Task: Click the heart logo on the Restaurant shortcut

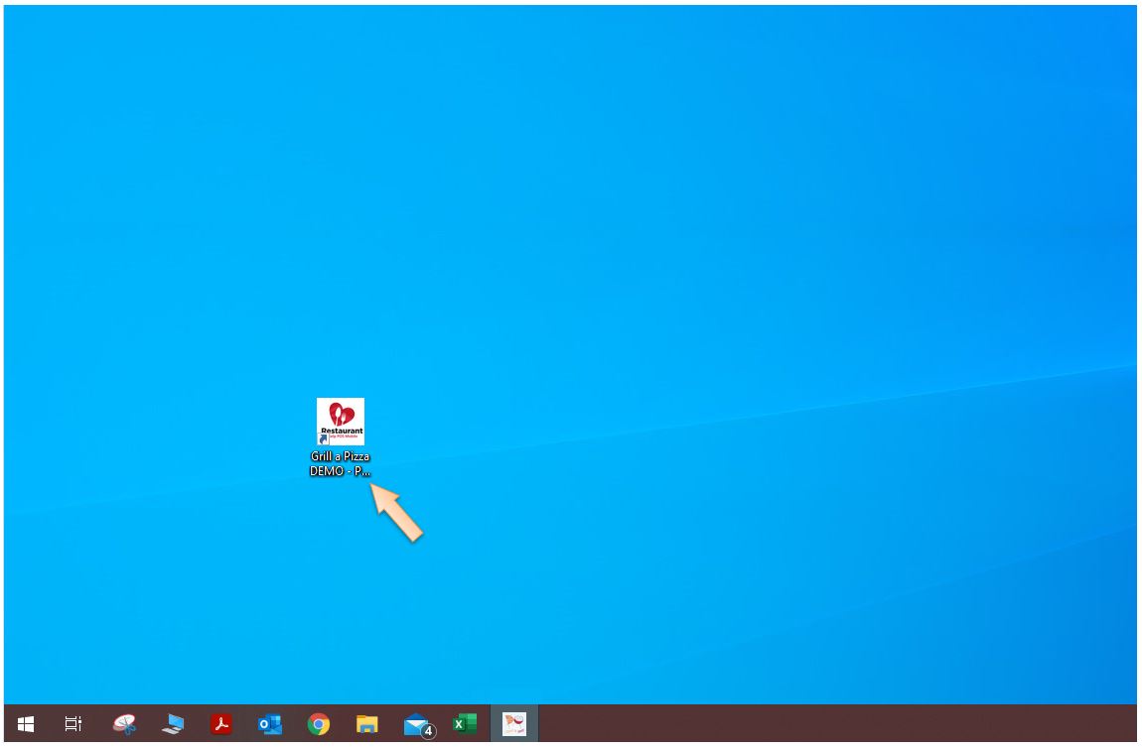Action: coord(342,414)
